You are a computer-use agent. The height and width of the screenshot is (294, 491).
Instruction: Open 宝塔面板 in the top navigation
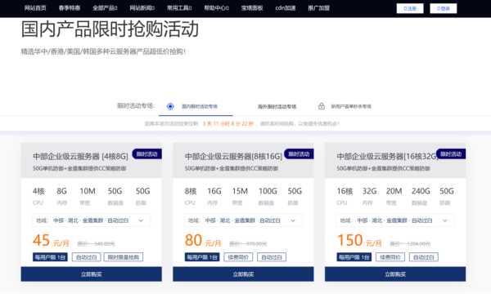252,8
